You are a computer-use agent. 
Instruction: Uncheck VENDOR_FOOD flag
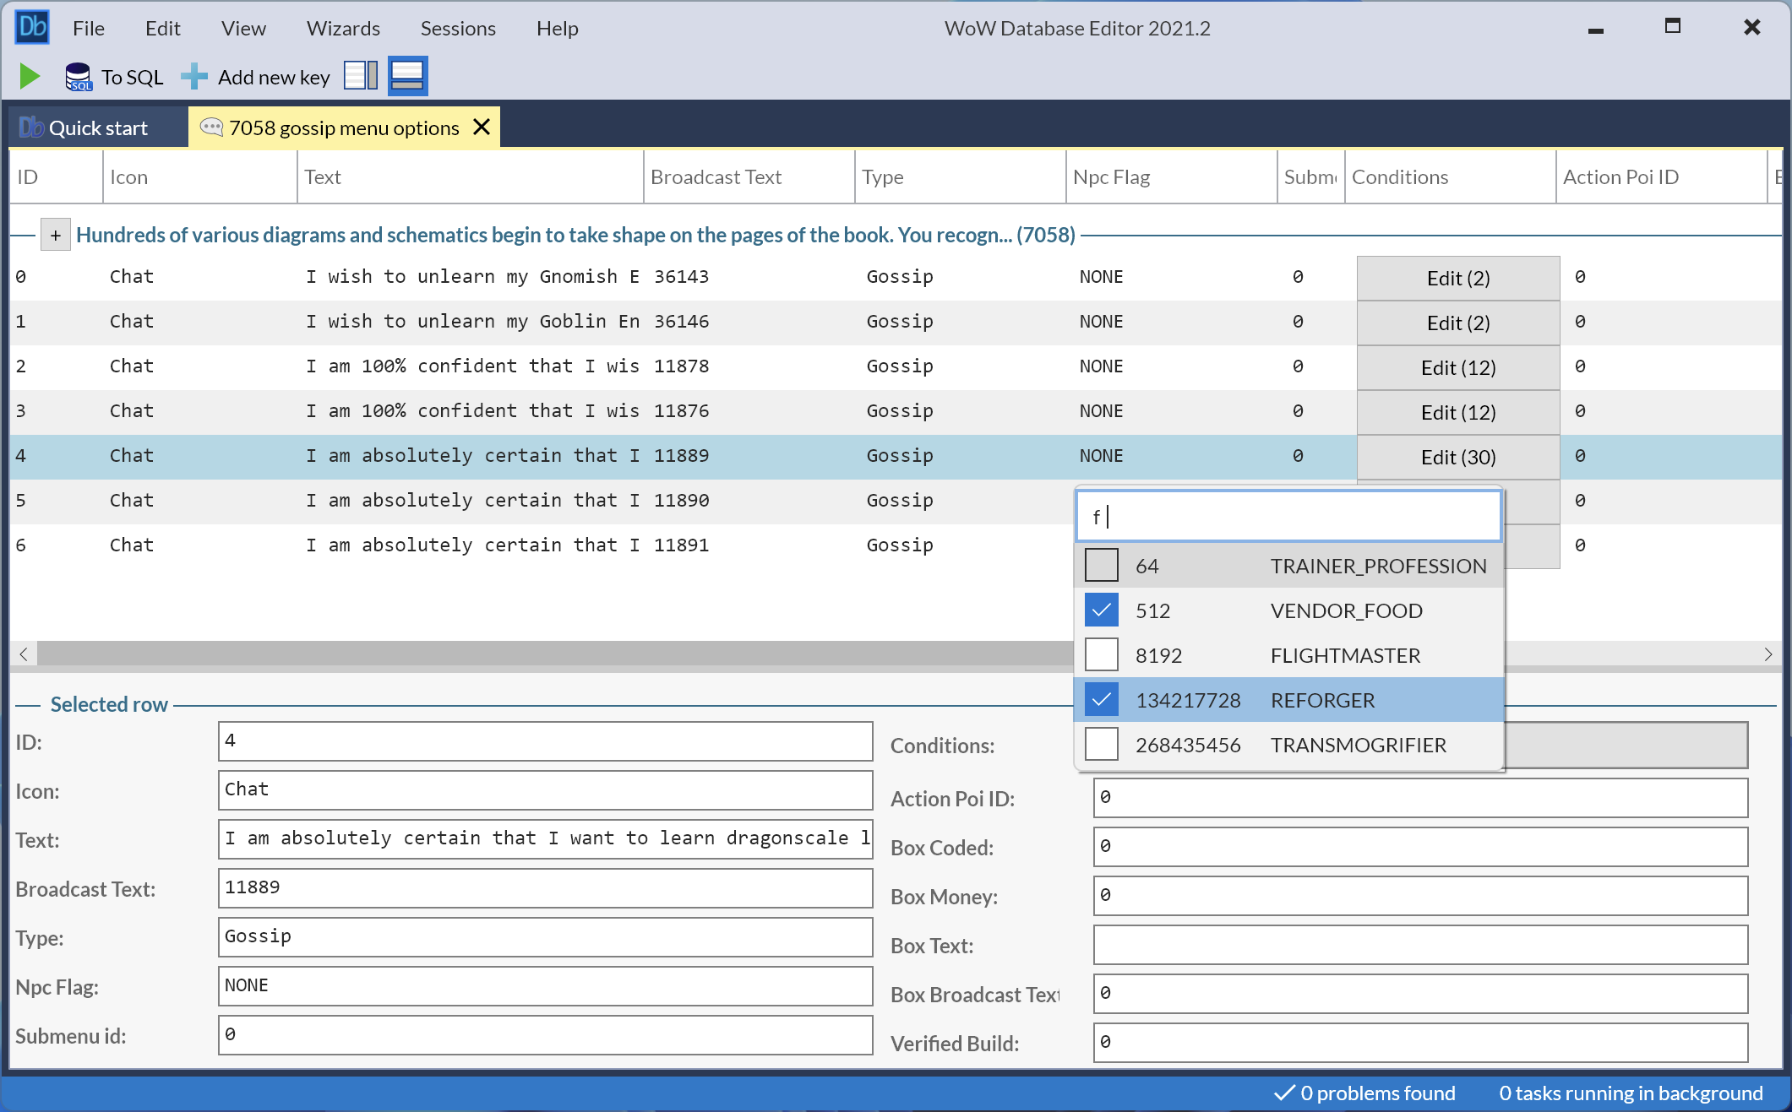[1101, 610]
